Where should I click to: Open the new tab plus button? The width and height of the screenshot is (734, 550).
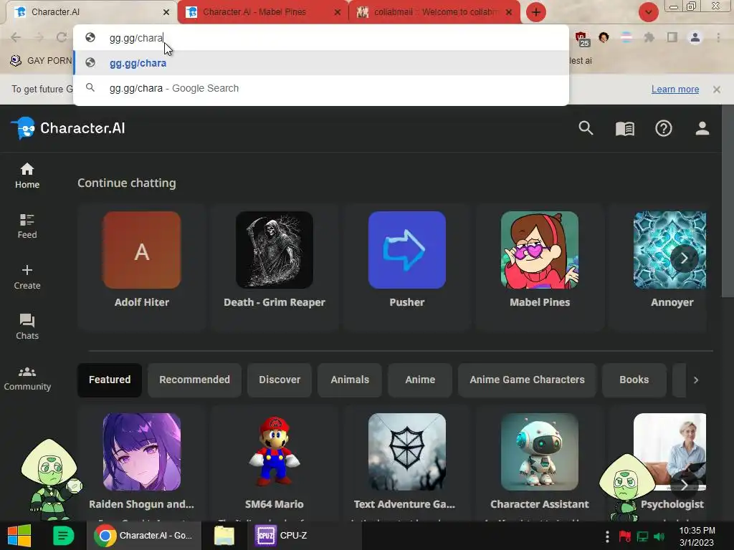tap(536, 12)
